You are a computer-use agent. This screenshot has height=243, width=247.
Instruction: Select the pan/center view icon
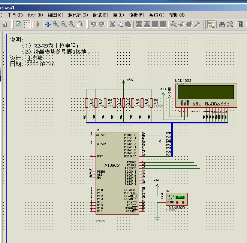48,24
